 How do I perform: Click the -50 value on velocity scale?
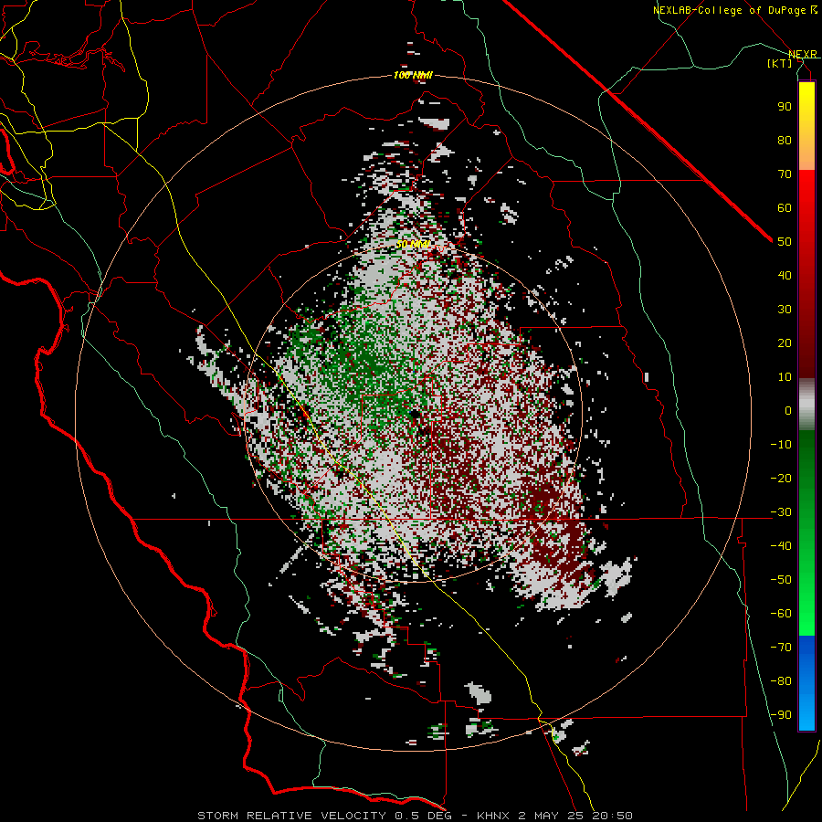click(781, 580)
